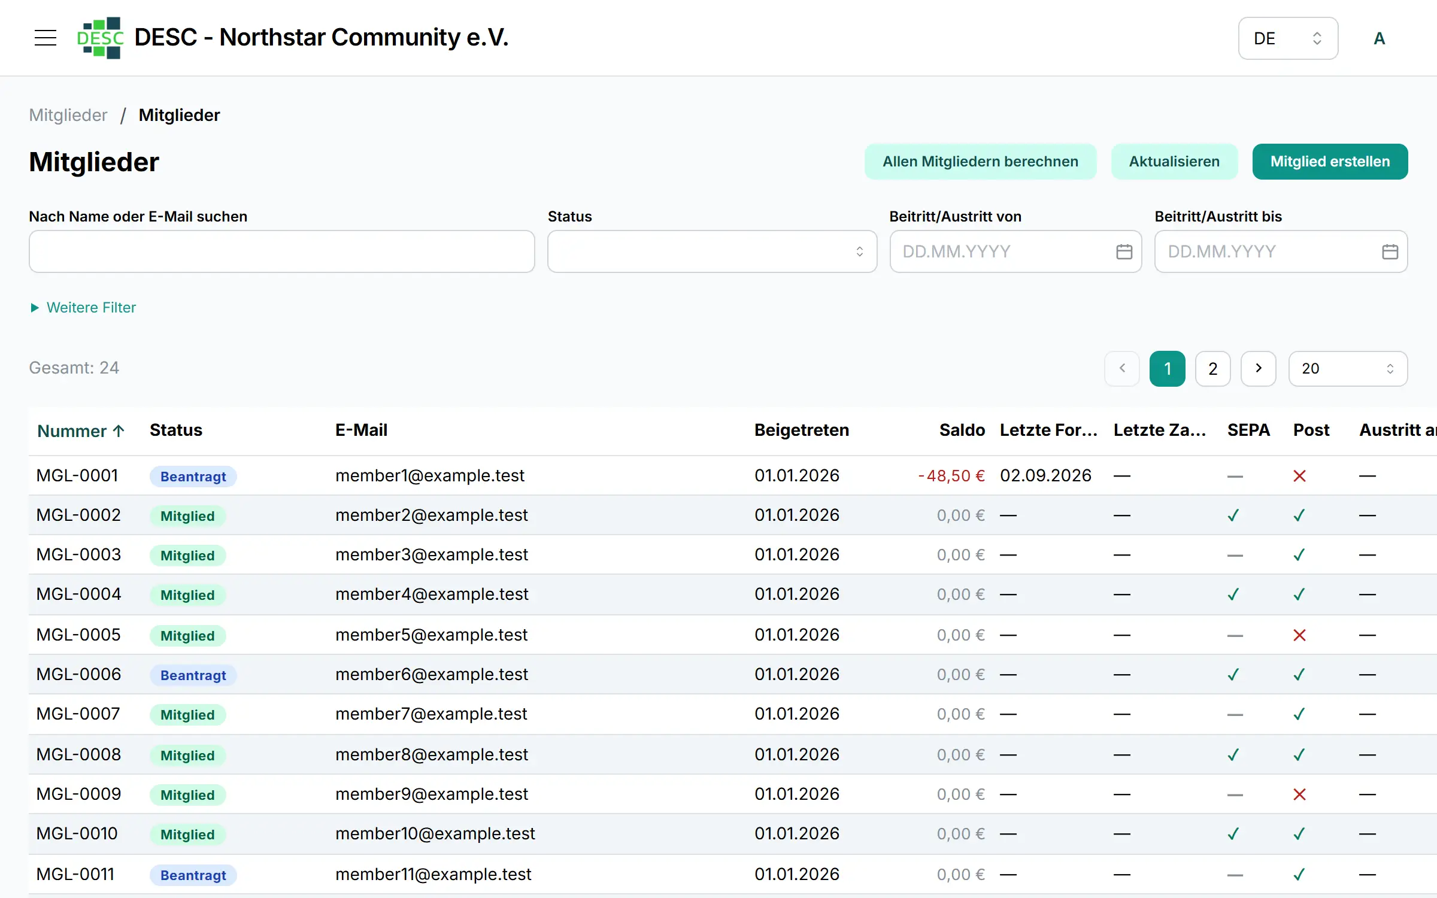The image size is (1437, 898).
Task: Click SEPA checkmark for MGL-0010
Action: 1233,834
